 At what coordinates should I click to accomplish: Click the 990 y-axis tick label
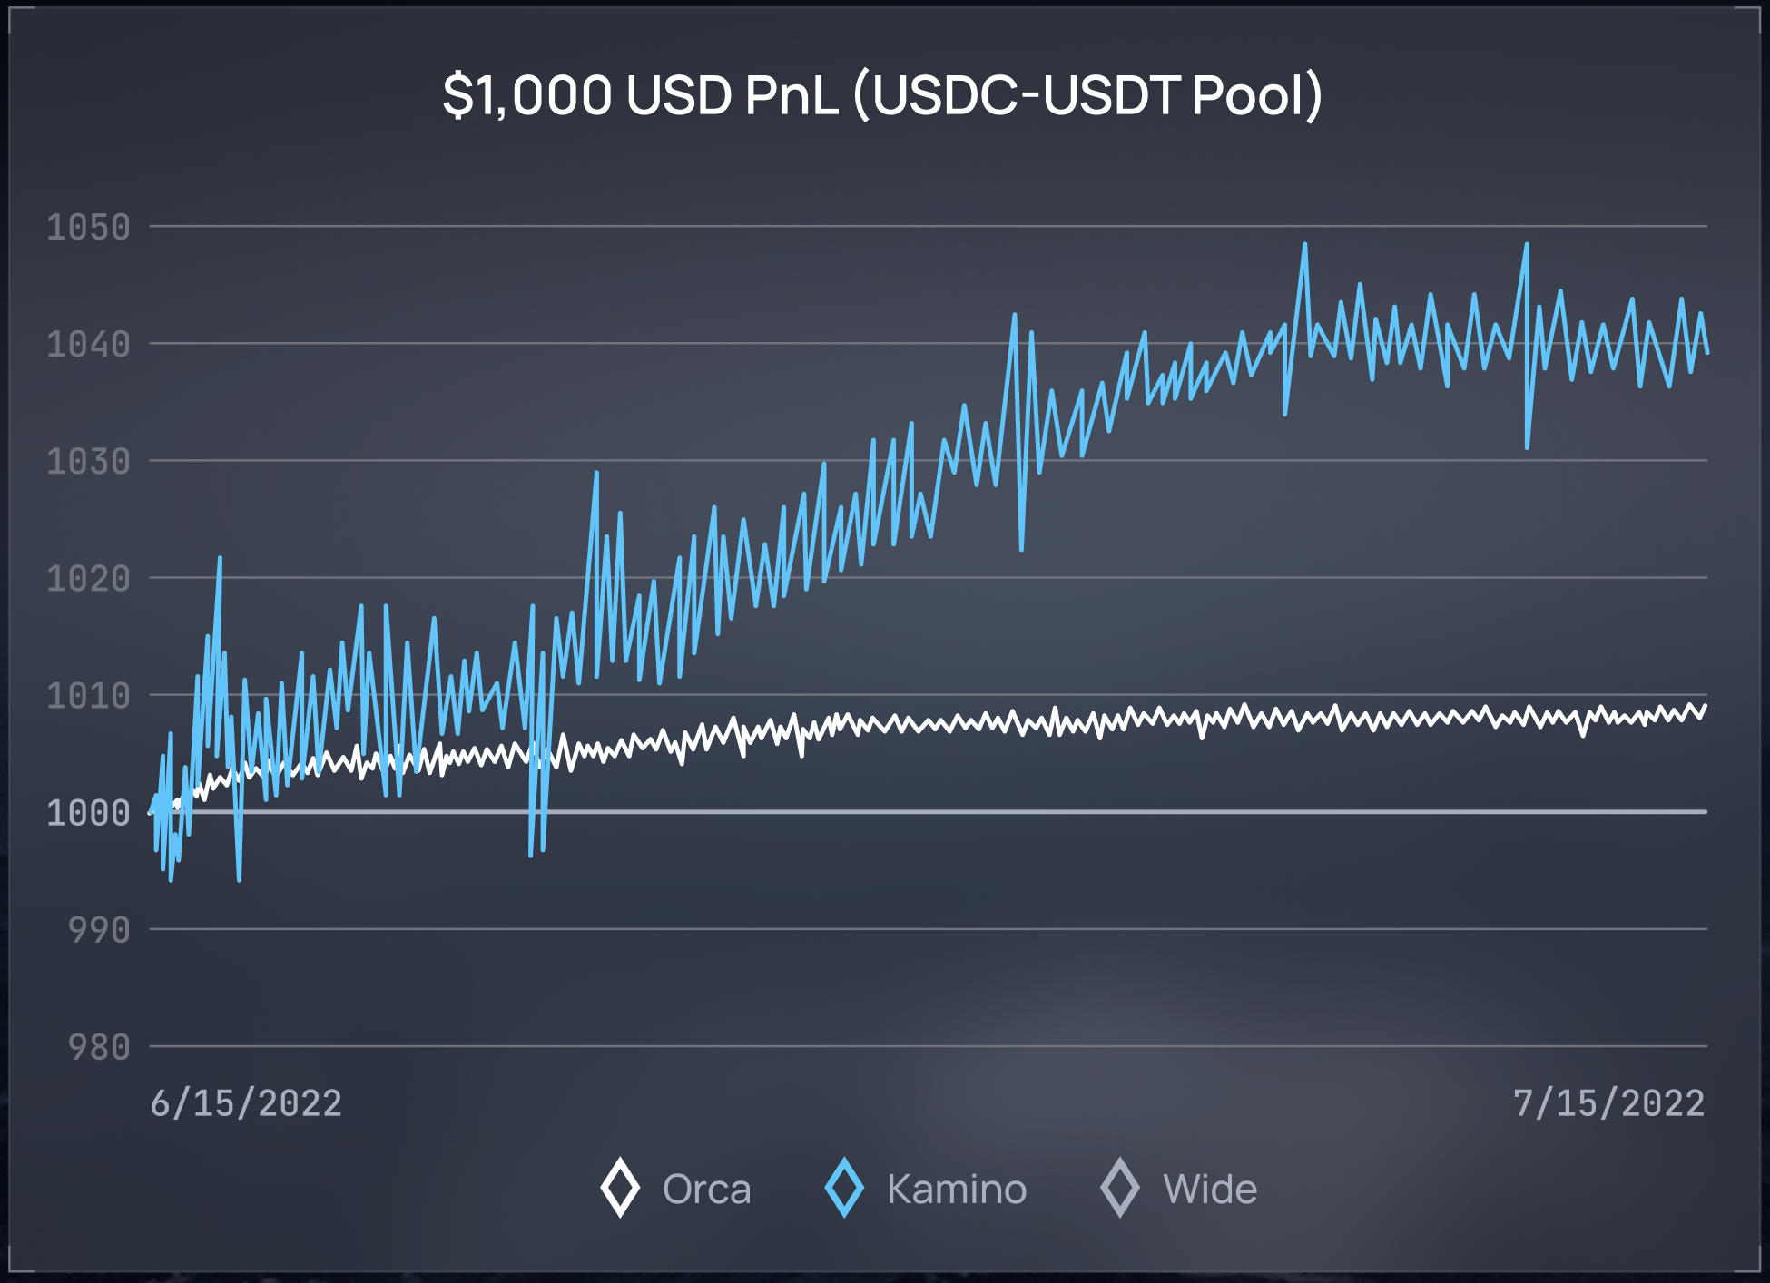coord(99,930)
